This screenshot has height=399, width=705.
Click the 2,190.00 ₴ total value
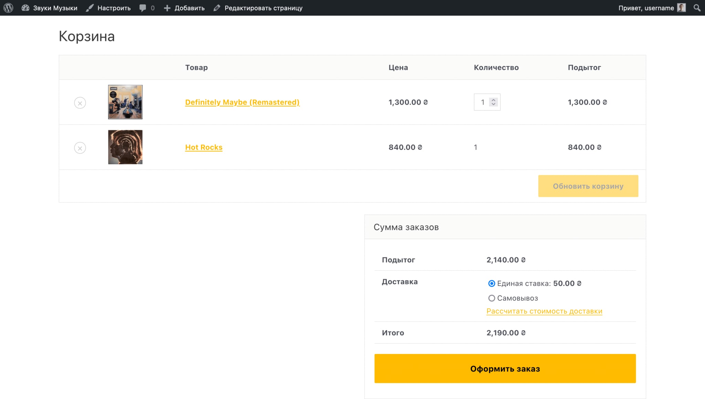pos(506,333)
